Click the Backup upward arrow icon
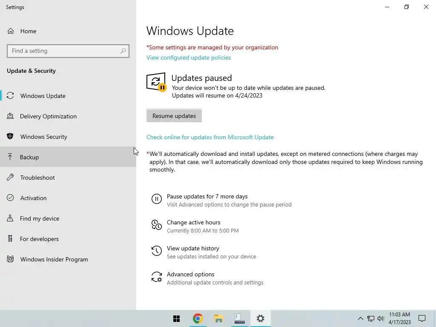Viewport: 436px width, 327px height. click(10, 157)
